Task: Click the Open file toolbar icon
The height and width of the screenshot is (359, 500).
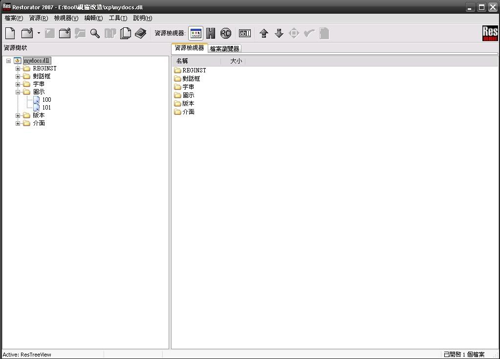Action: (27, 33)
